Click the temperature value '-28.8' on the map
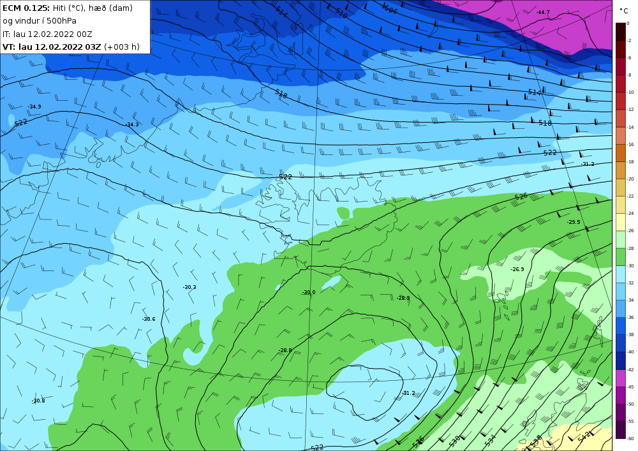 coord(285,350)
